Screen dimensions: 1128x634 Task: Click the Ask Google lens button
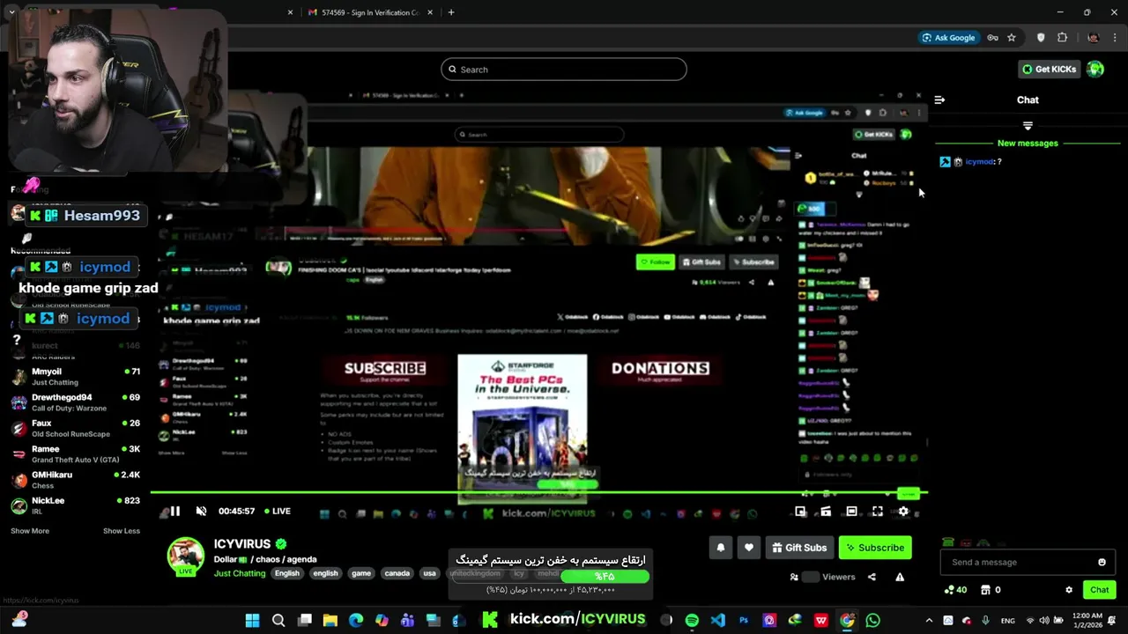tap(948, 38)
